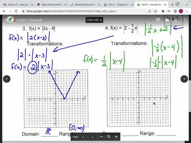This screenshot has width=191, height=143.
Task: Open Chrome extensions puzzle icon
Action: pyautogui.click(x=163, y=11)
